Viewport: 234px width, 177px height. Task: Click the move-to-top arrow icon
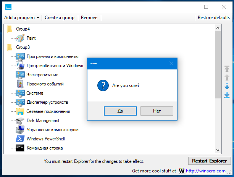pyautogui.click(x=227, y=69)
